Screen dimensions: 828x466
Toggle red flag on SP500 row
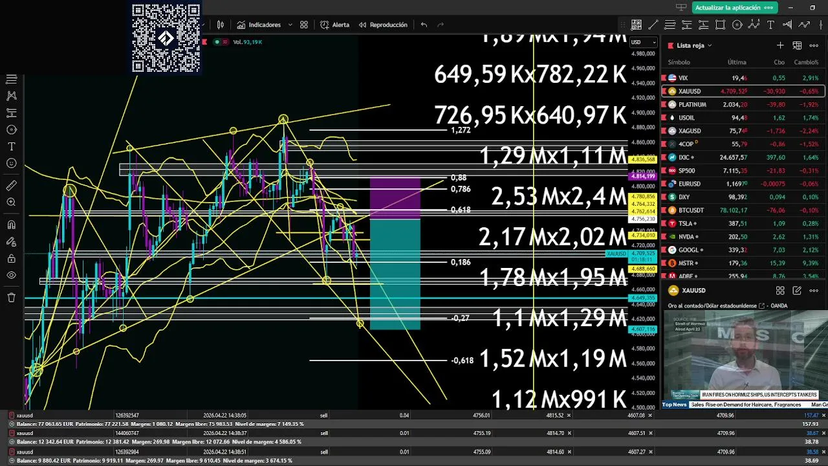pos(664,171)
